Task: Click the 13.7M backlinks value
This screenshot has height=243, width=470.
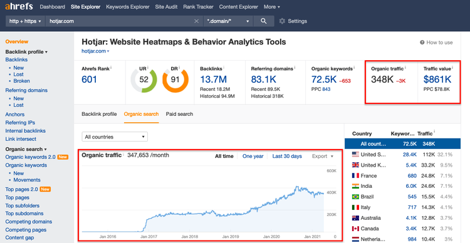Action: pos(213,80)
